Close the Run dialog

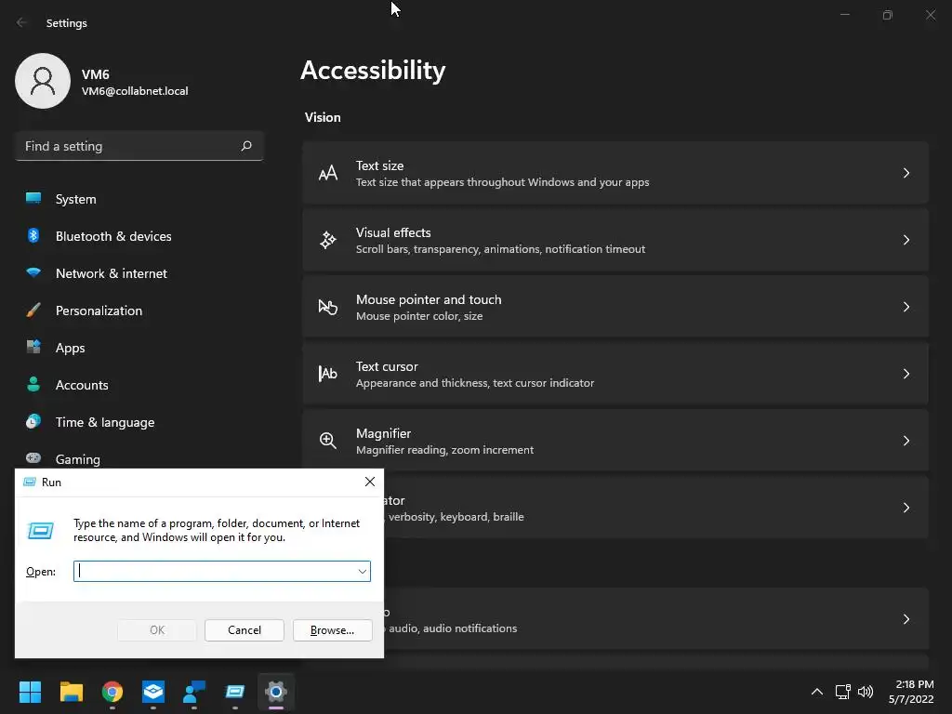point(369,482)
